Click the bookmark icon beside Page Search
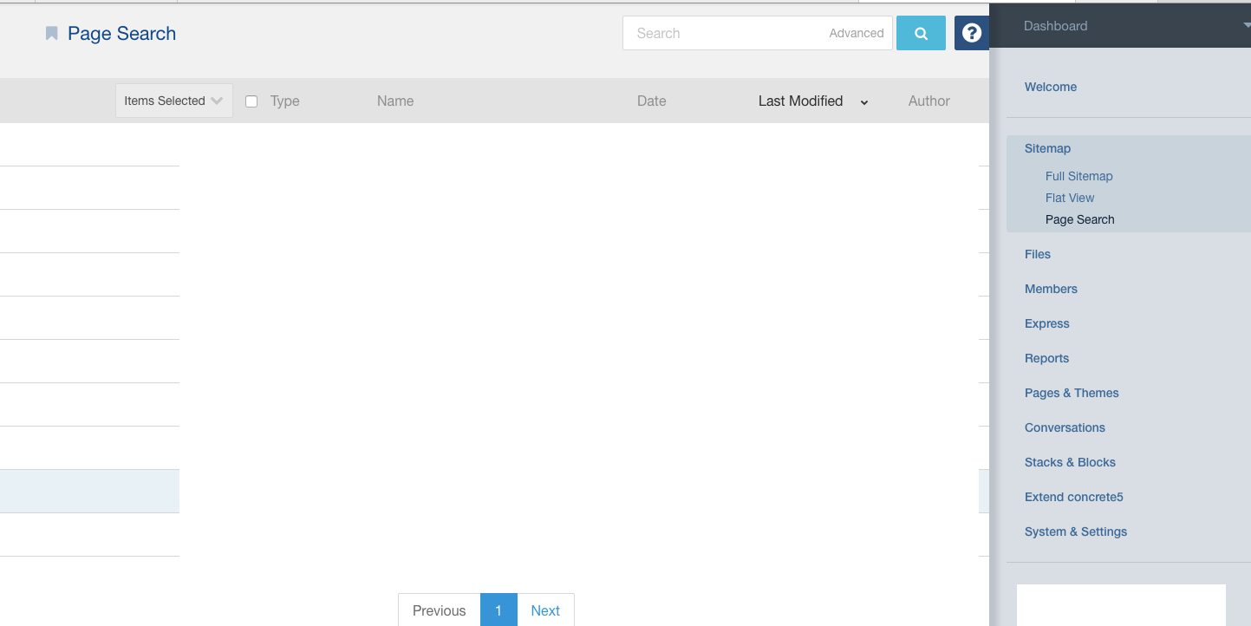This screenshot has height=626, width=1251. coord(52,34)
